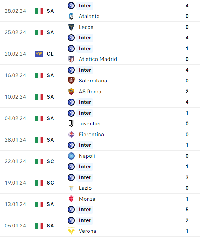The height and width of the screenshot is (237, 200).
Task: Click the Lazio eagle crest icon
Action: [71, 188]
